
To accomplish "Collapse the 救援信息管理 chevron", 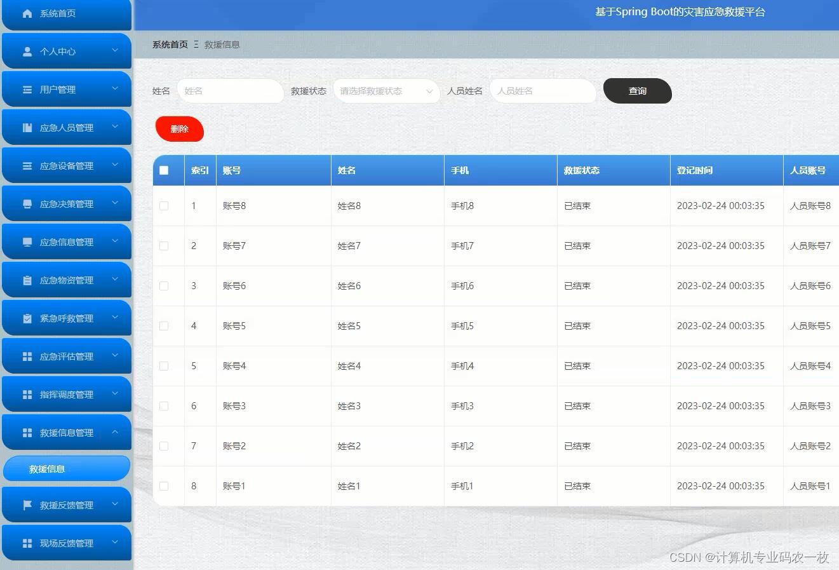I will coord(115,431).
